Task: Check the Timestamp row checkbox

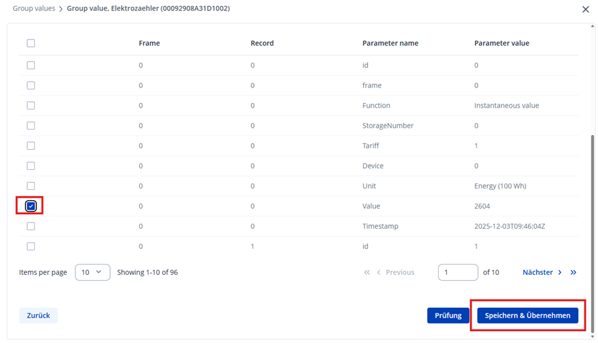Action: tap(30, 226)
